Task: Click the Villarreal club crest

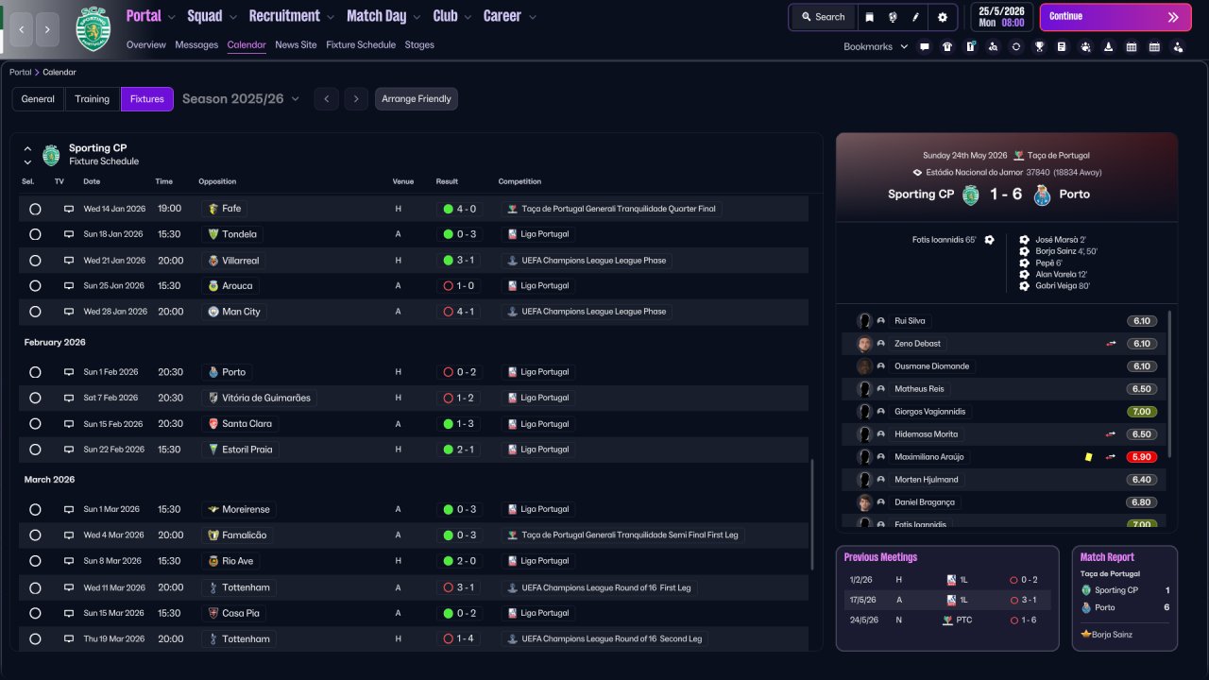Action: pos(213,261)
